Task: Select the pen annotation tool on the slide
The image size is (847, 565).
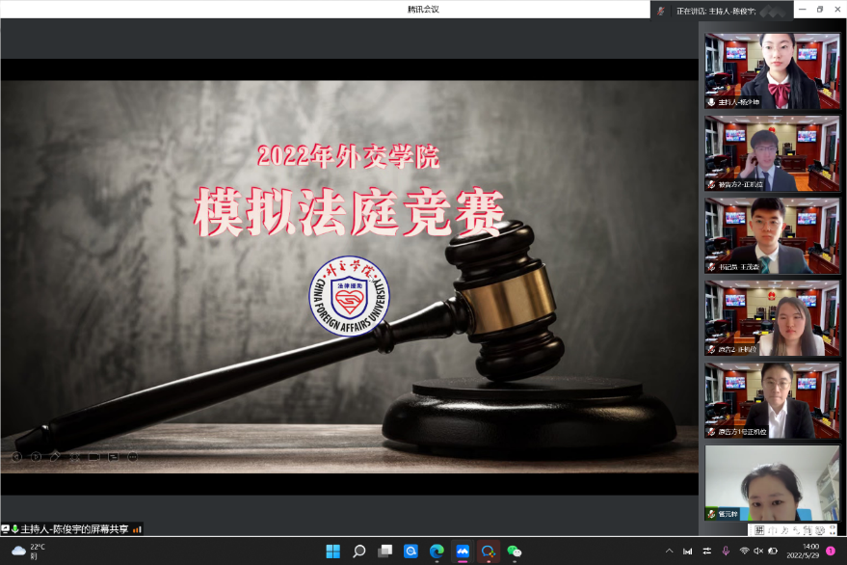Action: point(55,456)
